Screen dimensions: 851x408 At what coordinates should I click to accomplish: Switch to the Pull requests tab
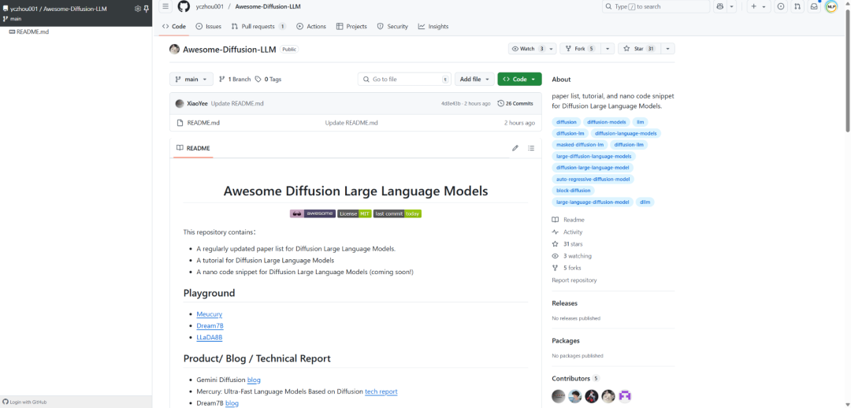coord(259,26)
